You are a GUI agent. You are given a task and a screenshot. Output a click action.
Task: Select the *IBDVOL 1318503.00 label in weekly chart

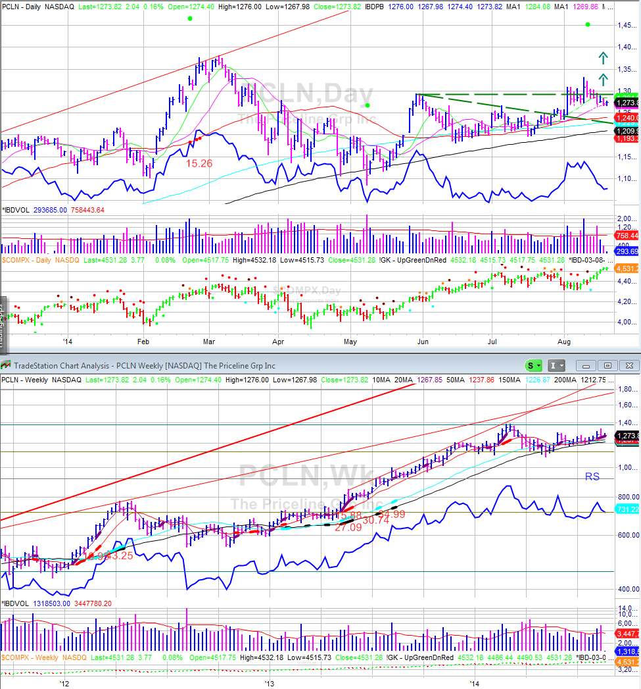tap(36, 603)
